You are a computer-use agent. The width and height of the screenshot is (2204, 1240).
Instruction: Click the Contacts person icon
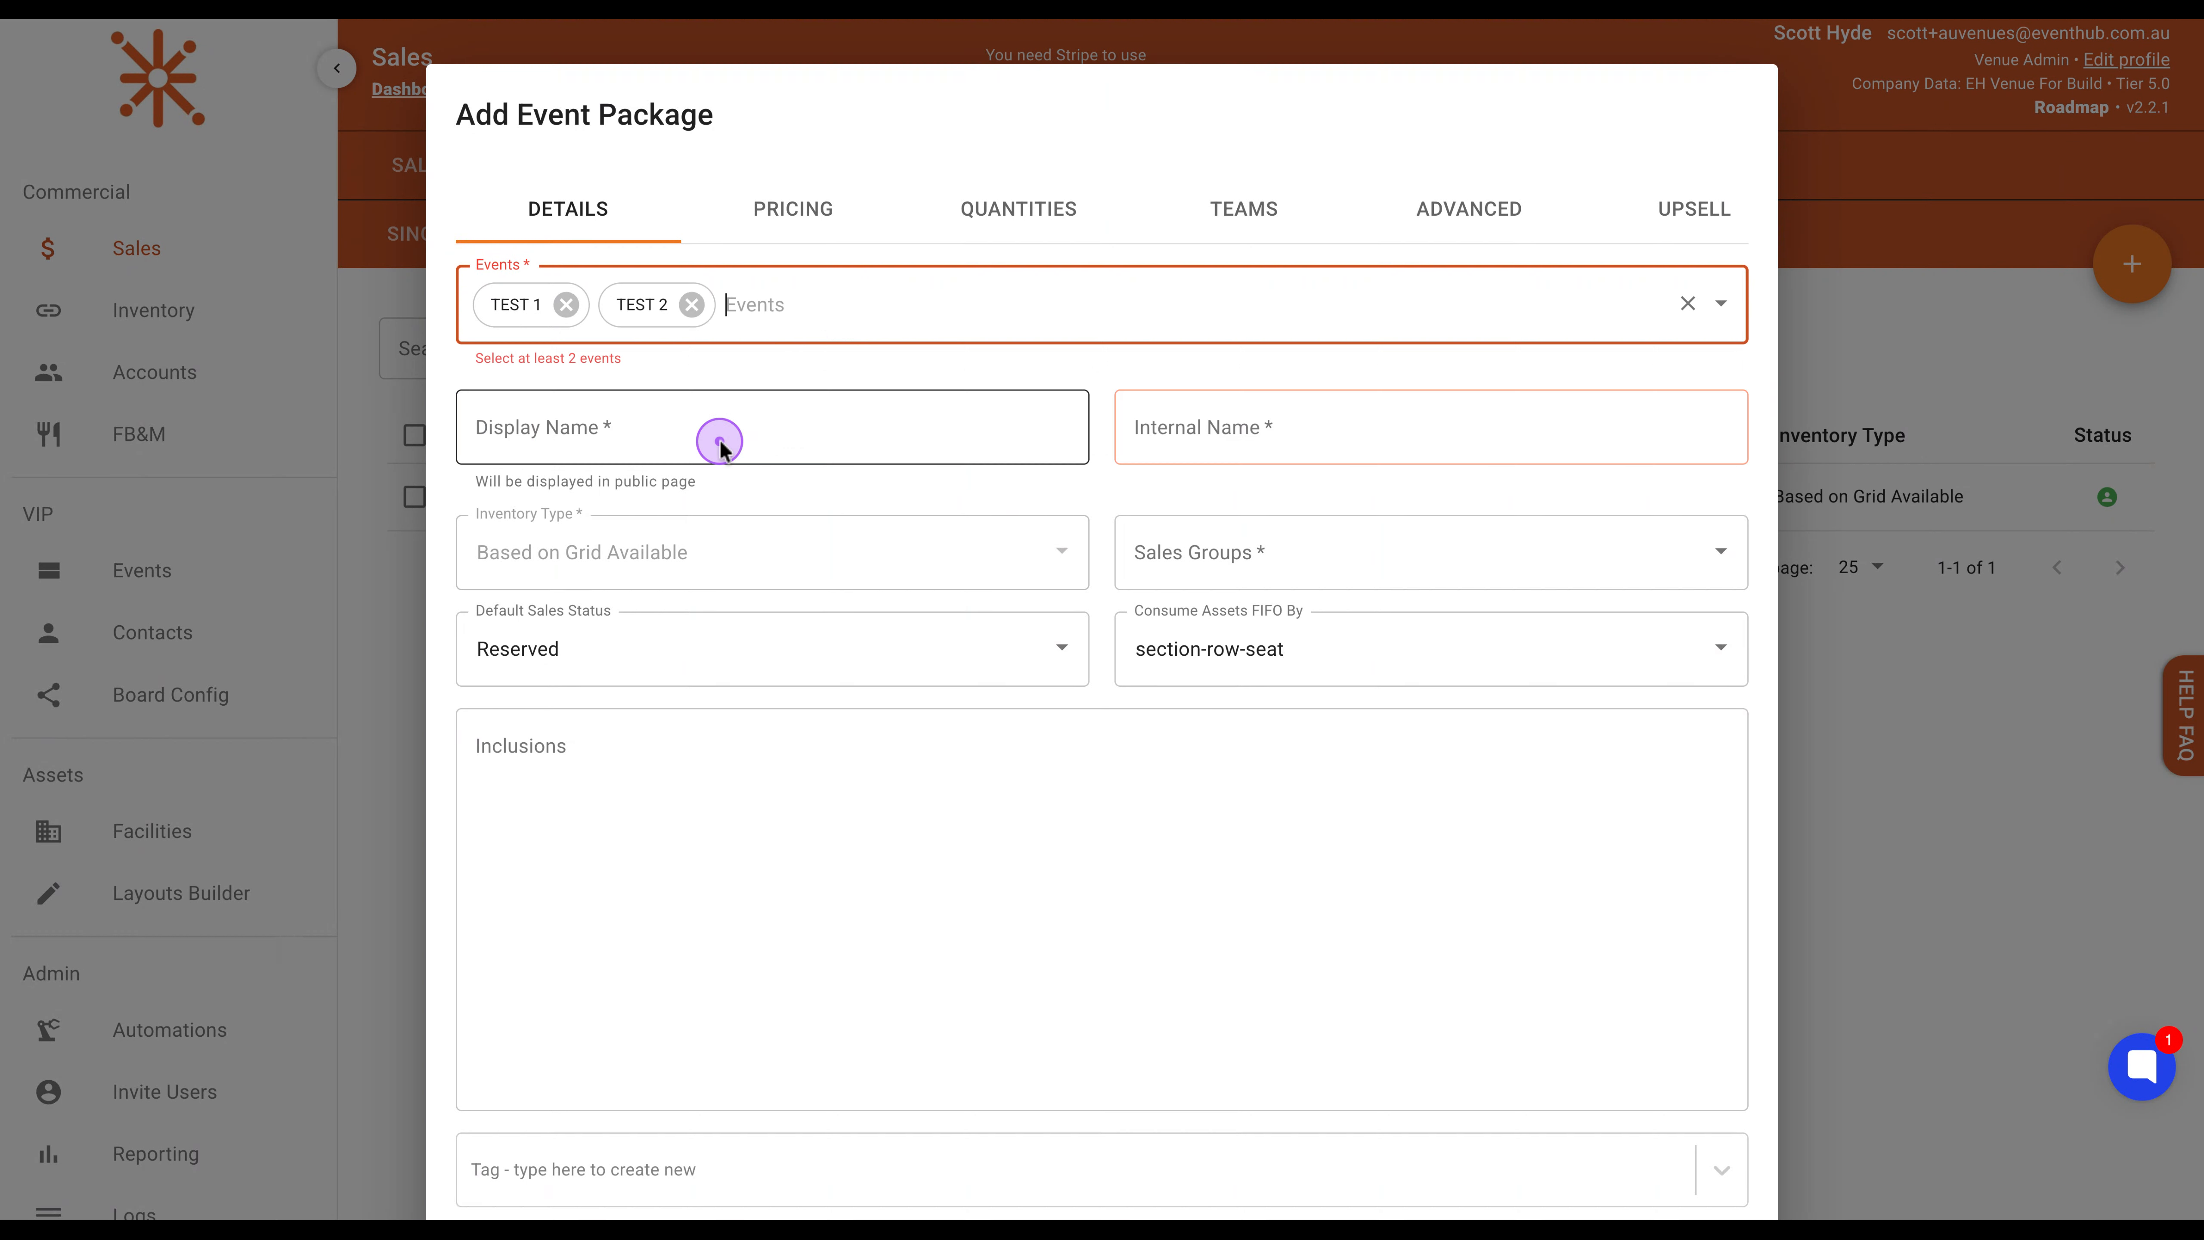[x=48, y=632]
